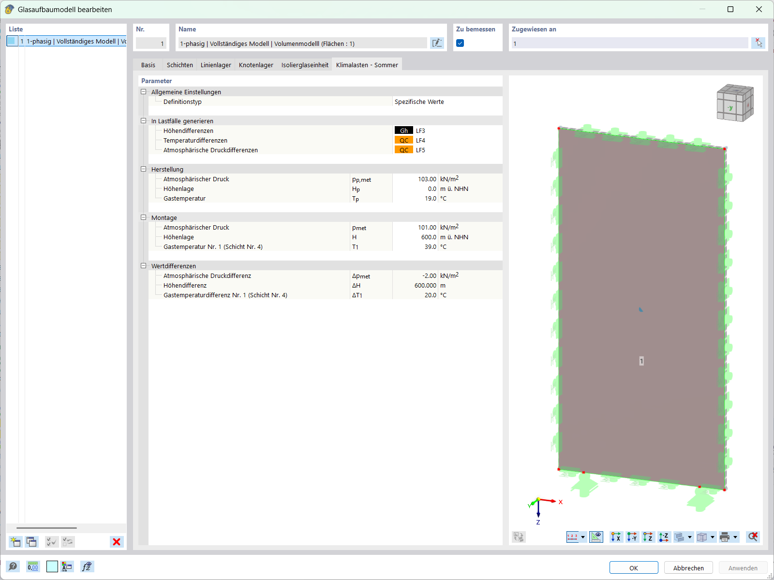Click the fx formula visibility icon
This screenshot has width=774, height=580.
(87, 566)
